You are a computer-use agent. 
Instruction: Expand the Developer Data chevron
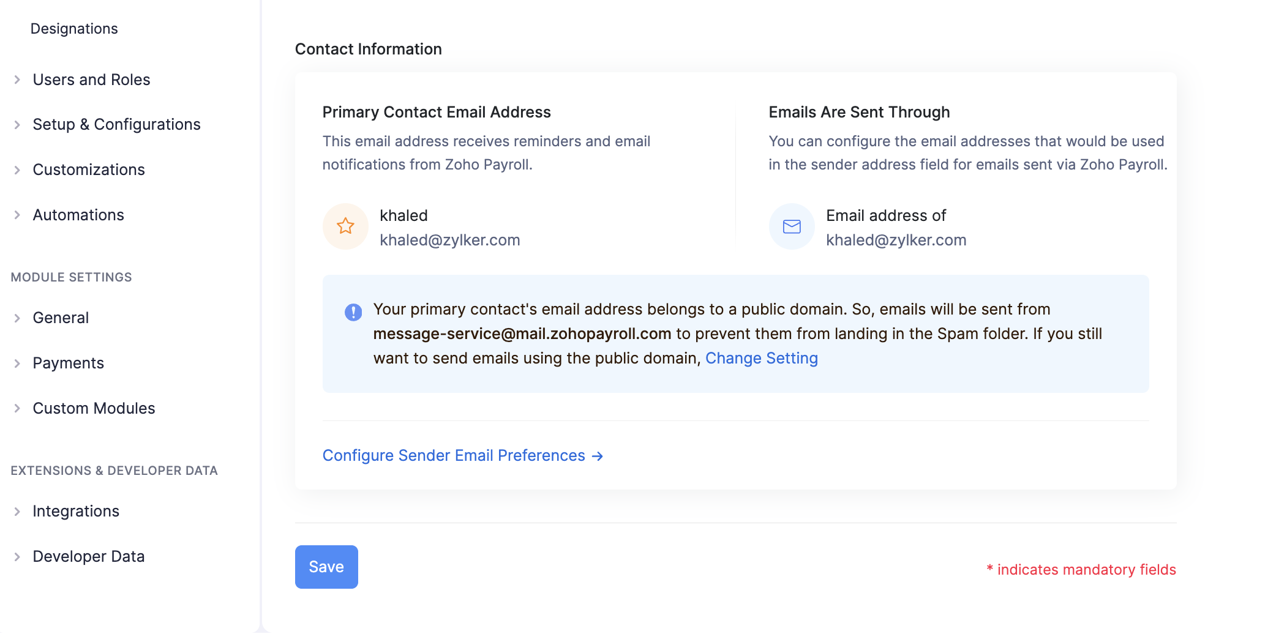tap(17, 557)
